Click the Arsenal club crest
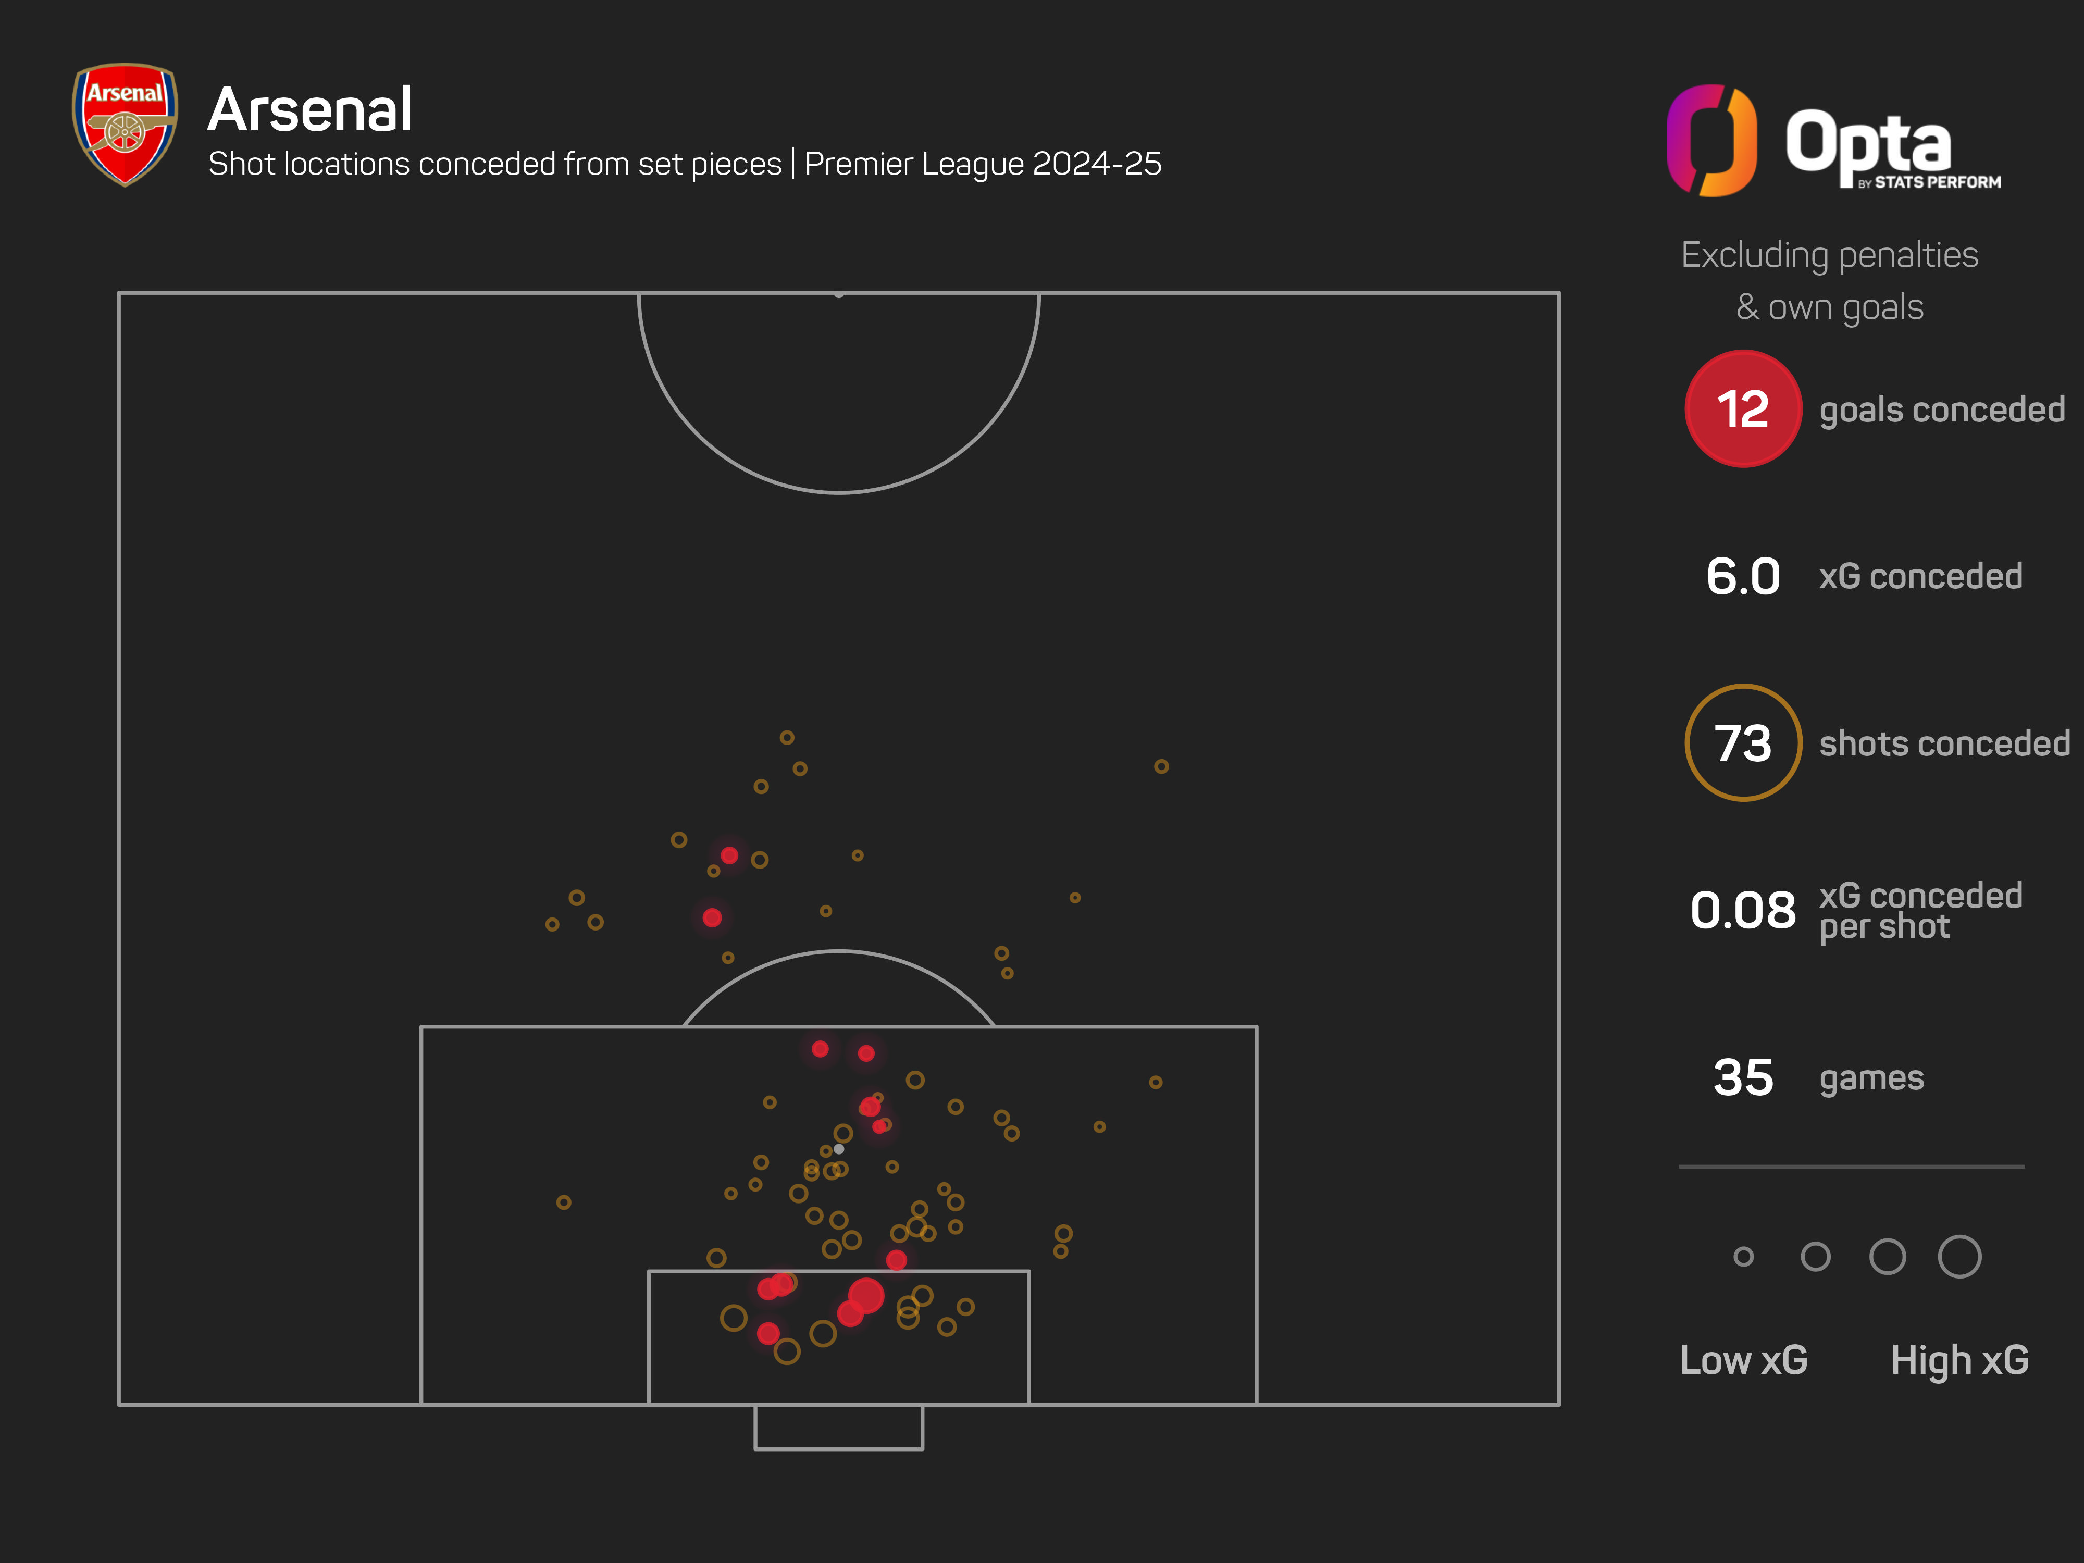This screenshot has width=2084, height=1563. [x=125, y=125]
